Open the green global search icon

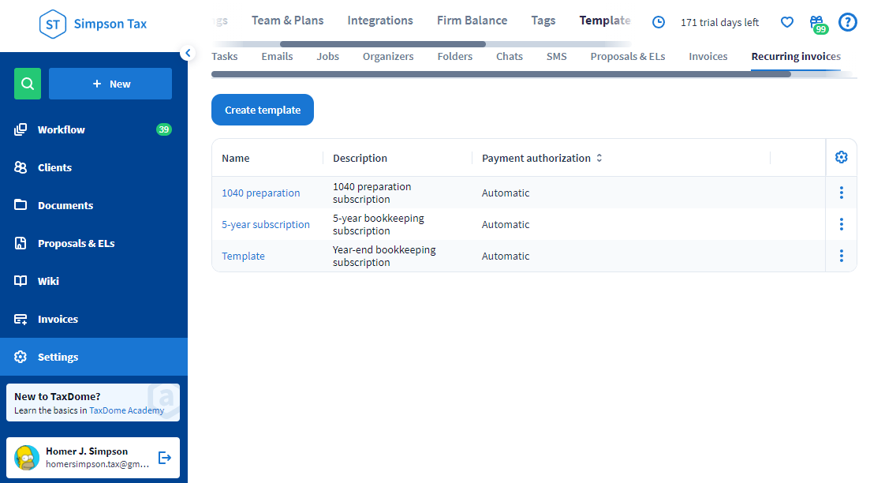[27, 83]
